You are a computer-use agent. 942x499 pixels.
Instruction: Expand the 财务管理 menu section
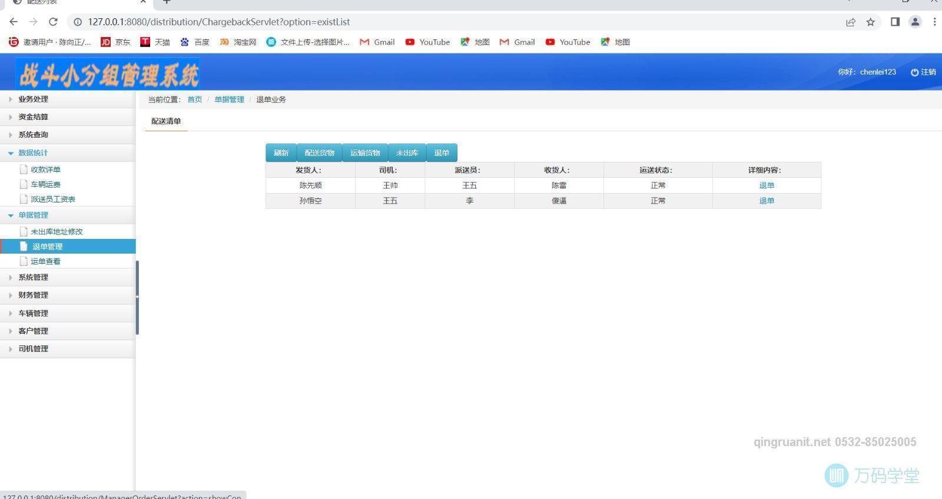(68, 295)
